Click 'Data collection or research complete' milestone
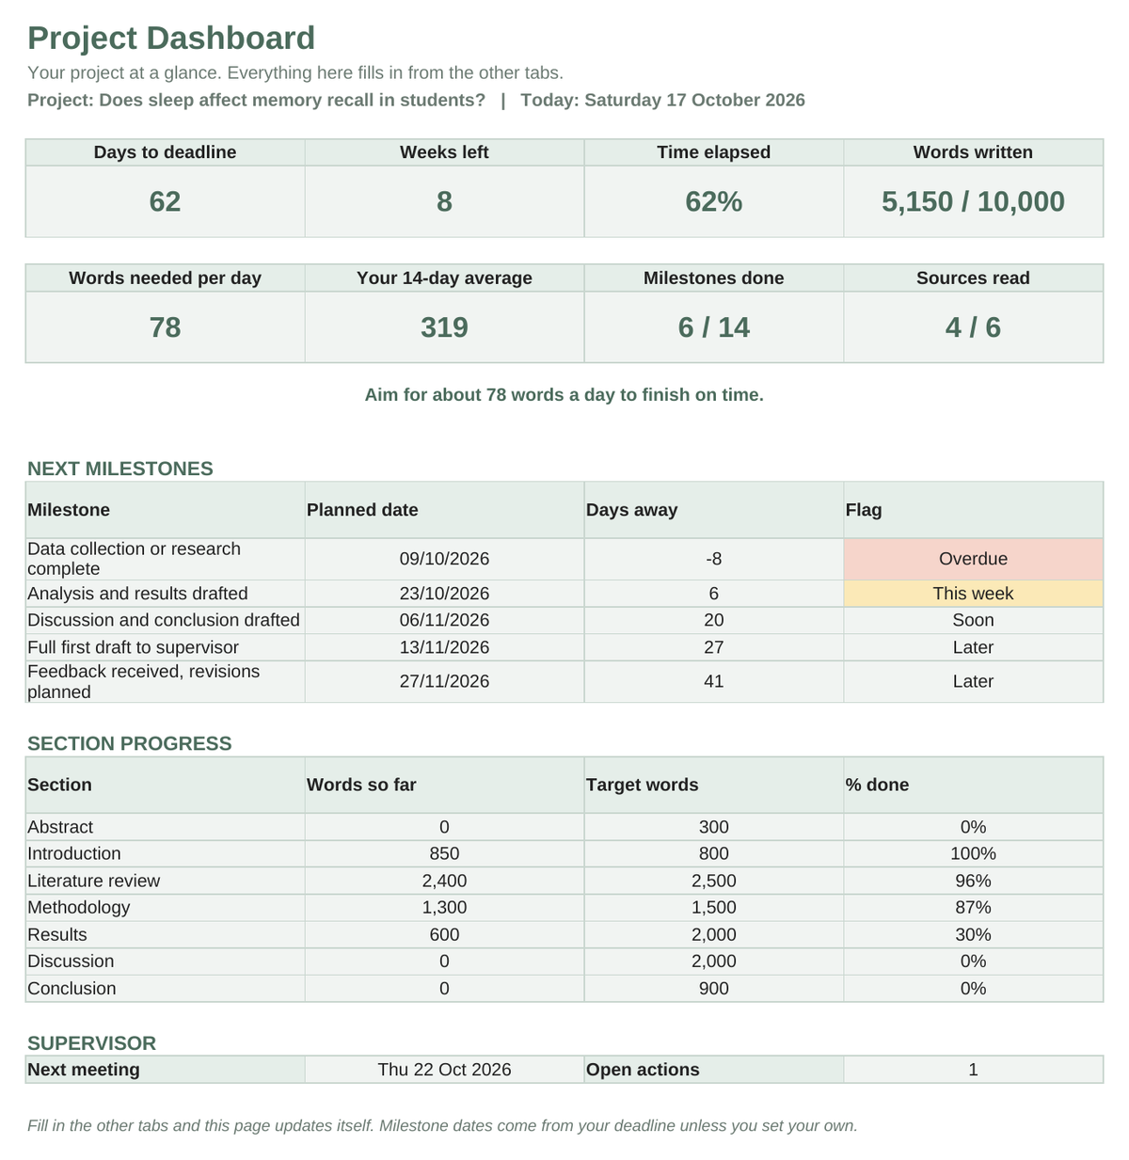 click(x=165, y=559)
